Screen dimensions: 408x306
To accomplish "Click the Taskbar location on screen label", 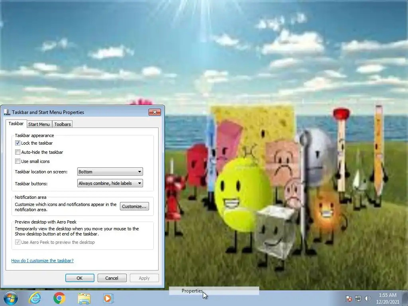I will point(41,172).
